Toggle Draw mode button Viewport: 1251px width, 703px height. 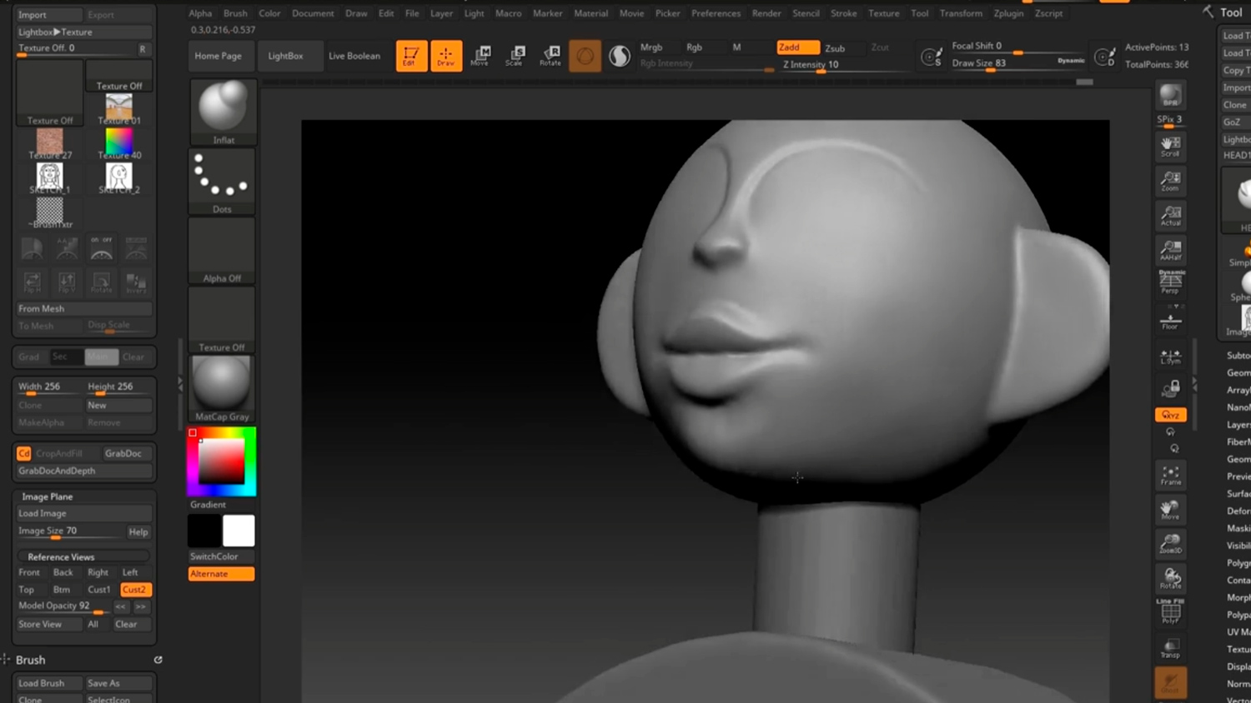[x=446, y=56]
